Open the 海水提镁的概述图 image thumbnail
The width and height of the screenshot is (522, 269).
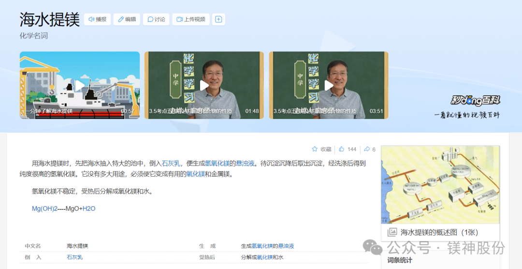440,185
